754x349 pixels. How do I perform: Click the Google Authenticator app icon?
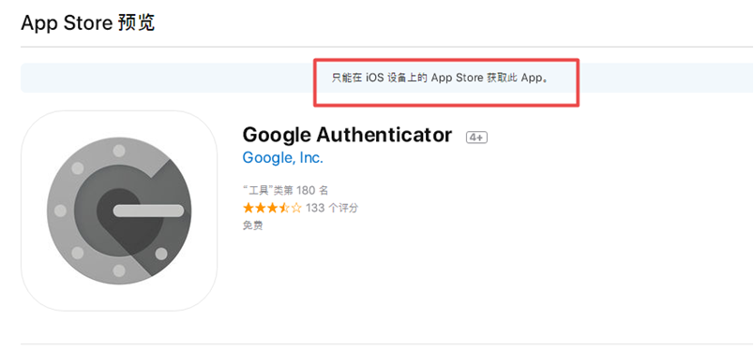(x=119, y=211)
